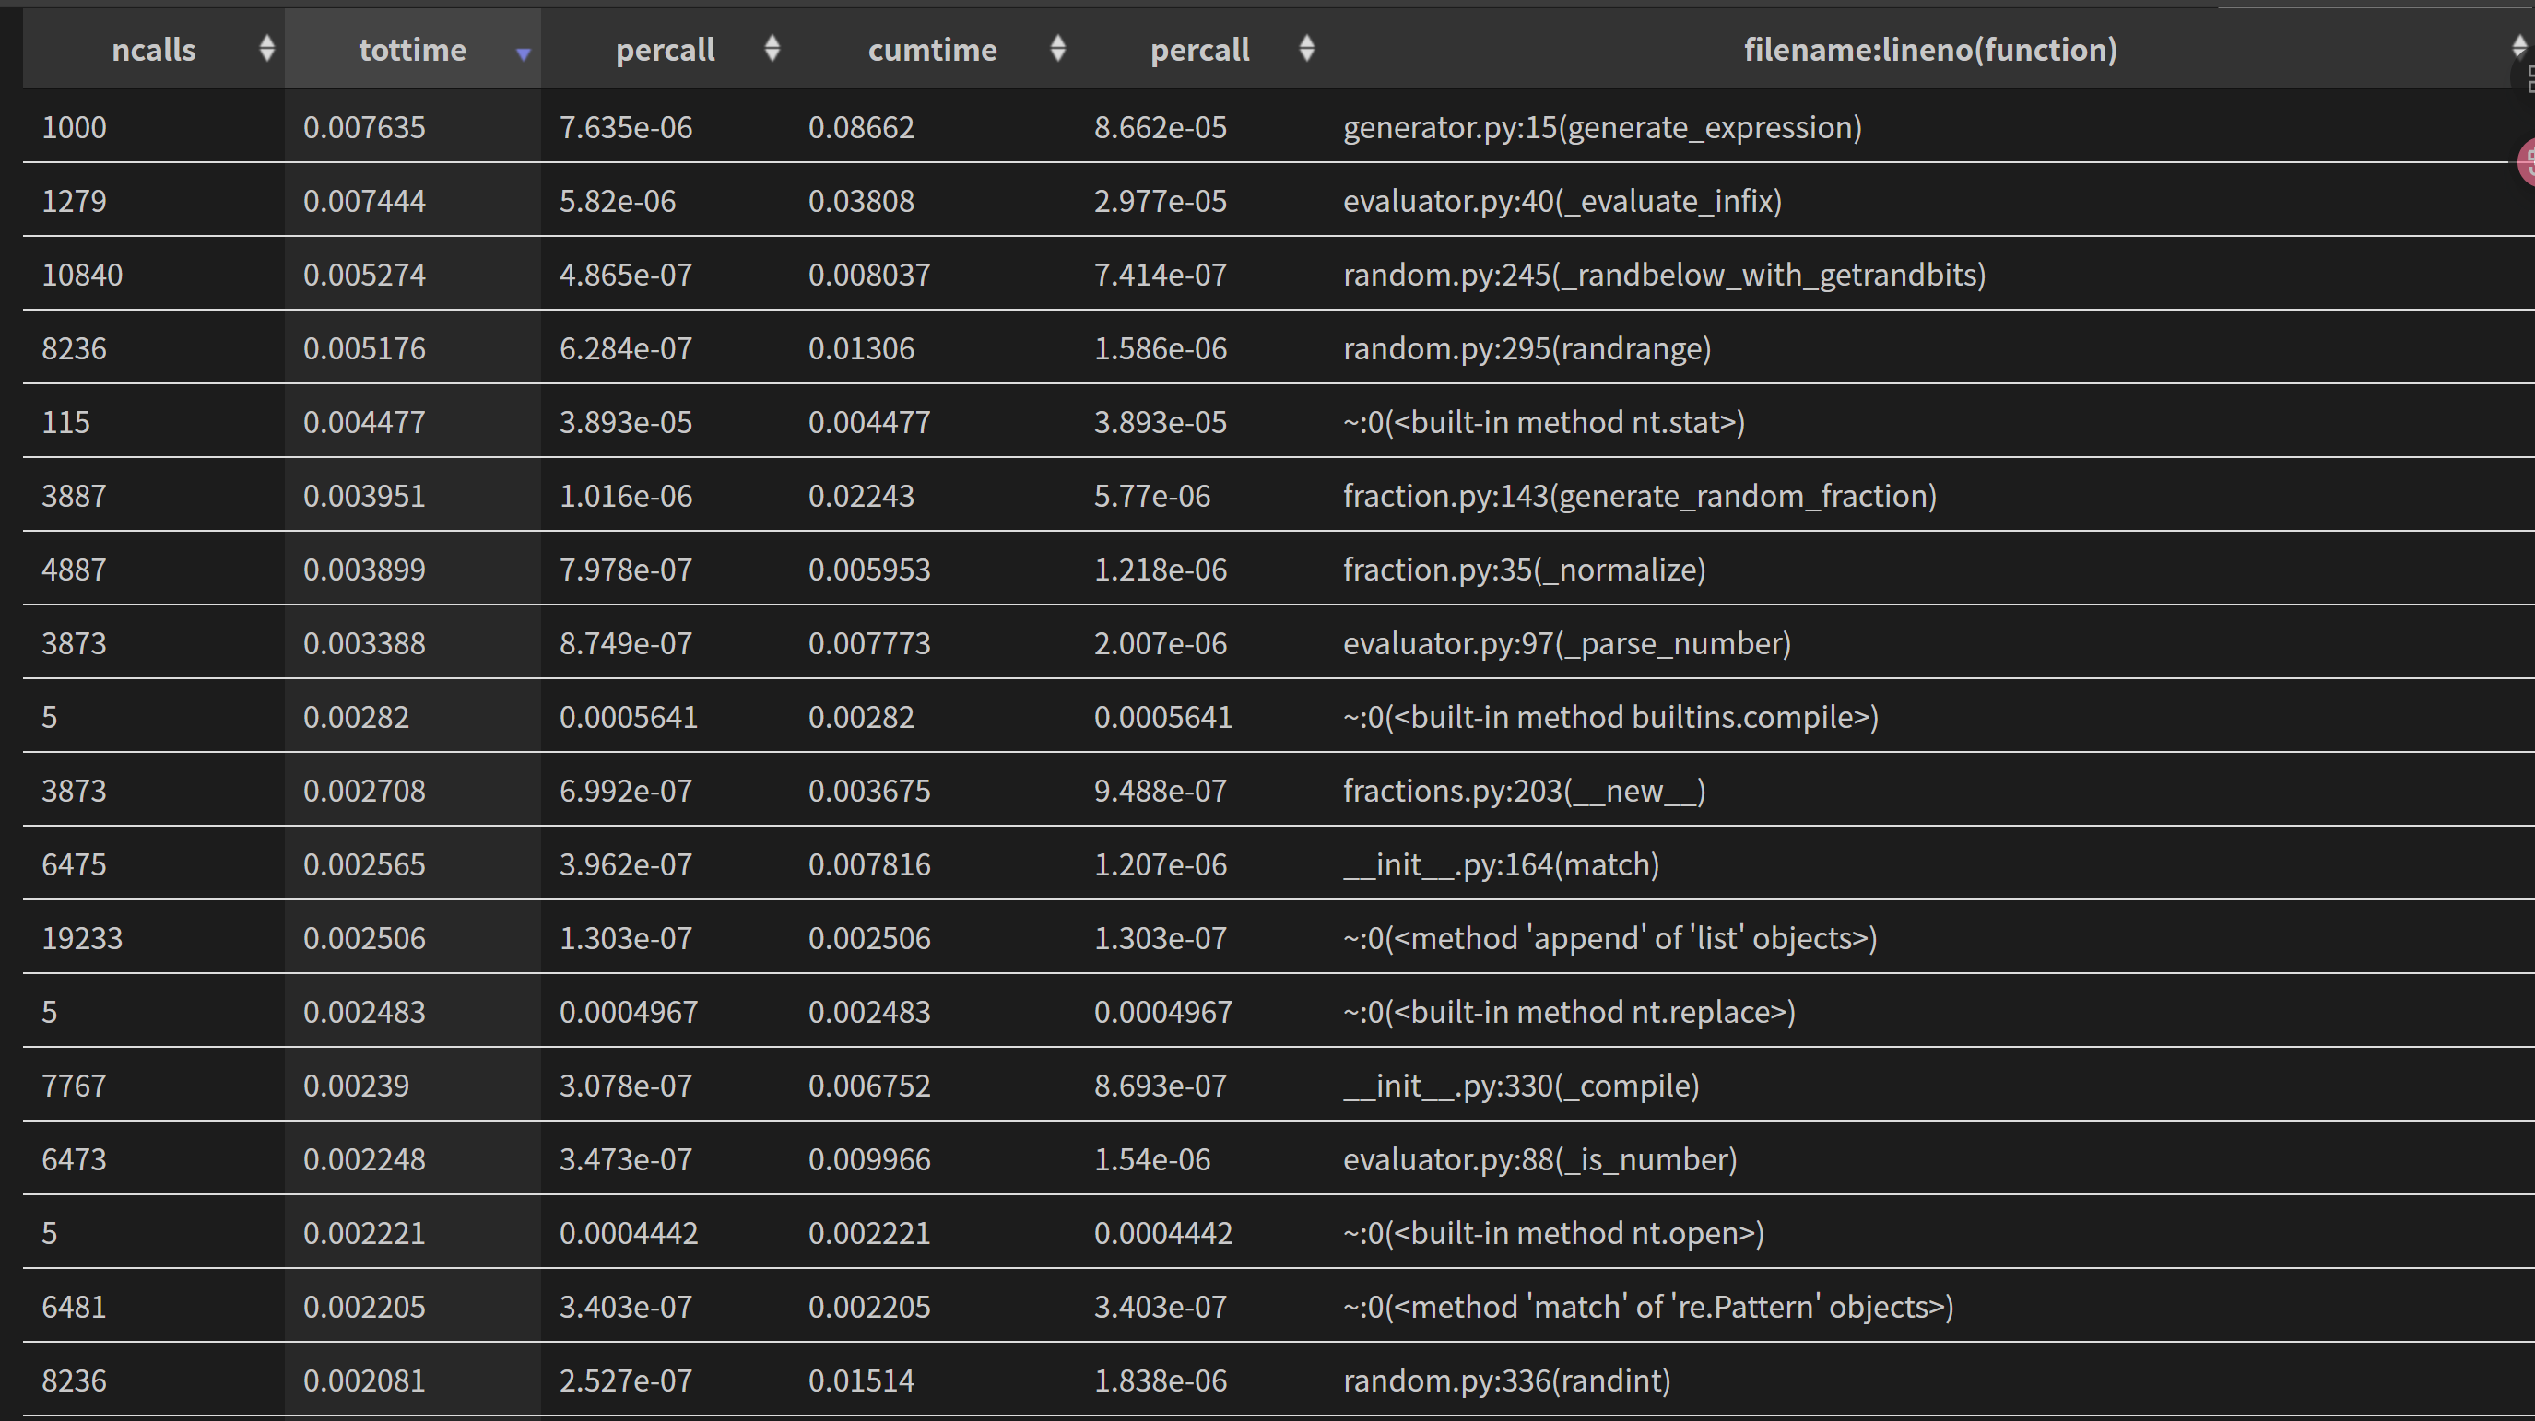2535x1421 pixels.
Task: Click the tottime column header text
Action: point(412,50)
